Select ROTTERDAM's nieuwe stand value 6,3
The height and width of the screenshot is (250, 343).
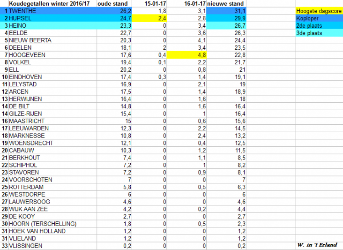click(226, 187)
